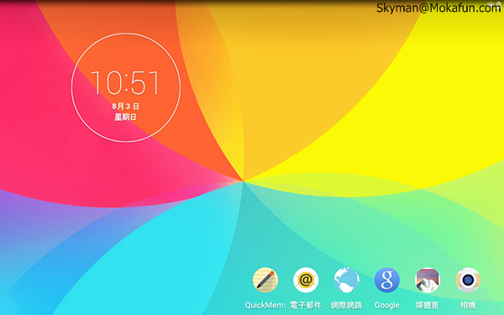
Task: Tap the blue Google search icon
Action: point(386,280)
